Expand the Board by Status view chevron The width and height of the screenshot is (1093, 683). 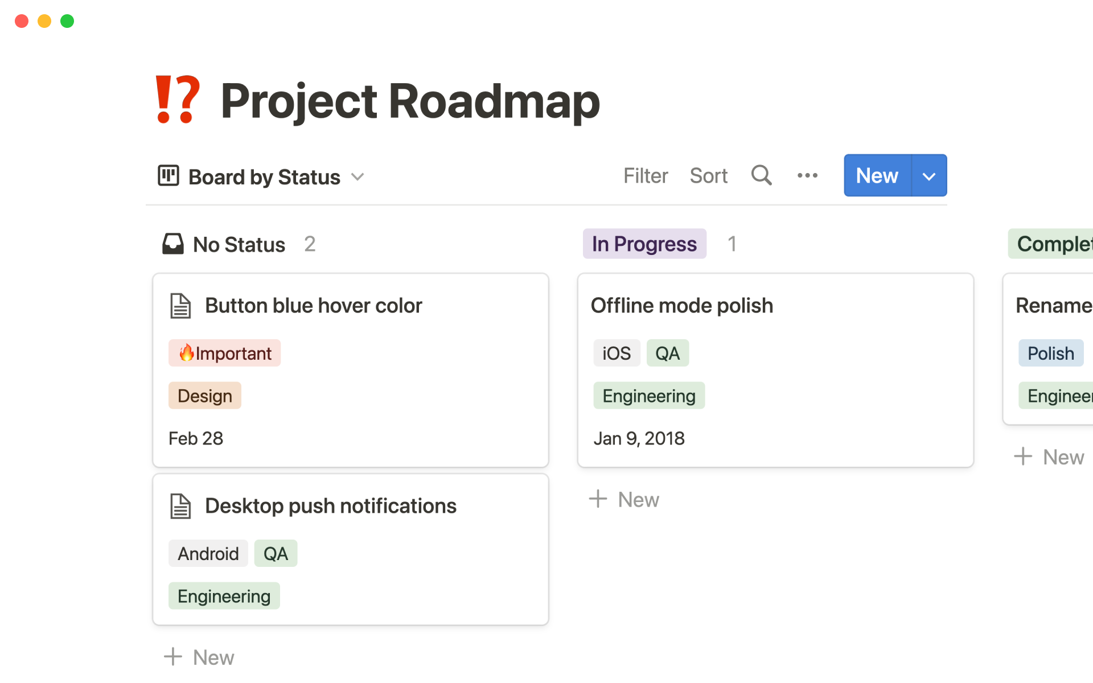pyautogui.click(x=358, y=176)
